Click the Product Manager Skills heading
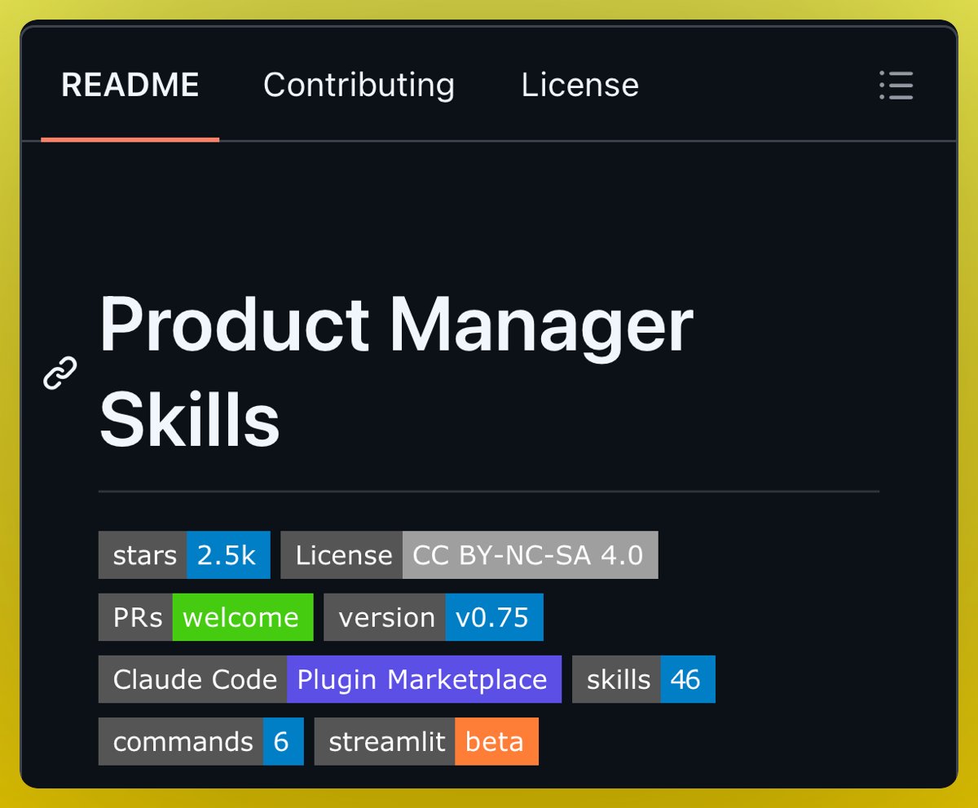The height and width of the screenshot is (808, 978). click(x=394, y=371)
